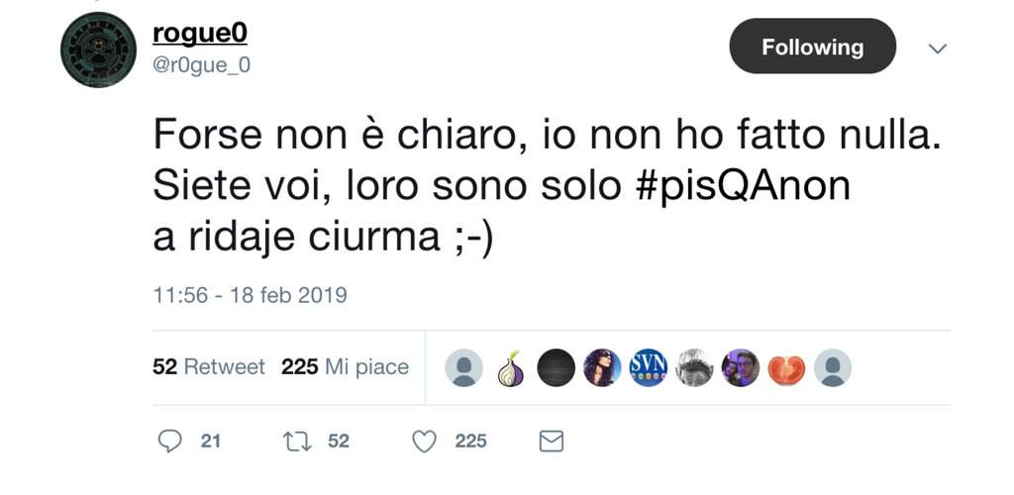Viewport: 1014px width, 495px height.
Task: Open the Tor onion avatar profile
Action: click(510, 367)
